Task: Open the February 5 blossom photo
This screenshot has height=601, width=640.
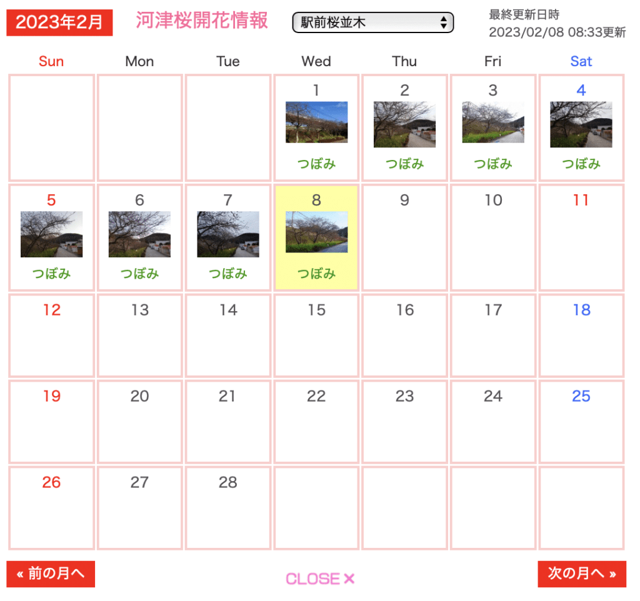Action: click(x=51, y=234)
